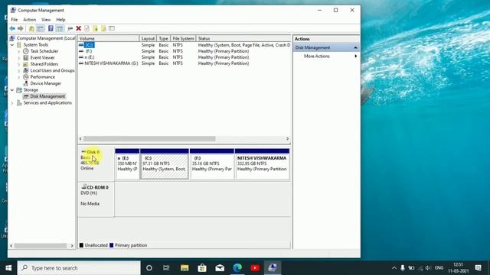Screen dimensions: 490x275
Task: Open Task View on taskbar
Action: point(166,268)
